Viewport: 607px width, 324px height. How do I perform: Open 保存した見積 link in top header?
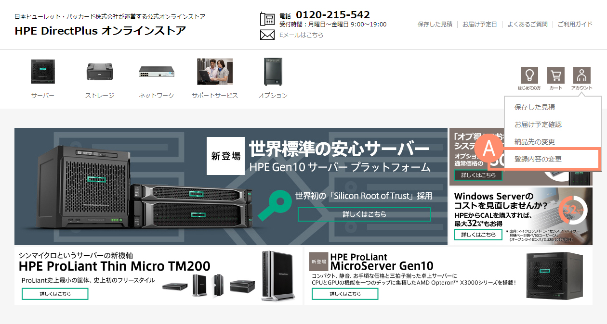click(435, 24)
